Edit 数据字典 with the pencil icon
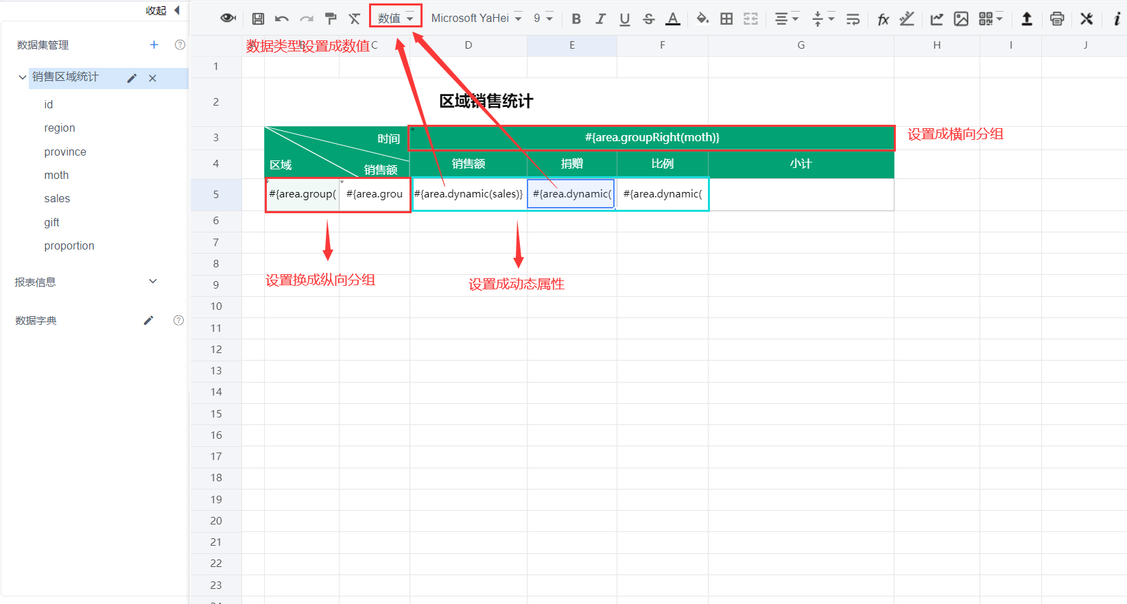The height and width of the screenshot is (604, 1127). coord(148,320)
